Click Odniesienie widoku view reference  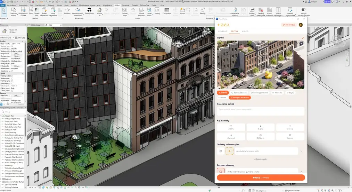tap(235, 12)
